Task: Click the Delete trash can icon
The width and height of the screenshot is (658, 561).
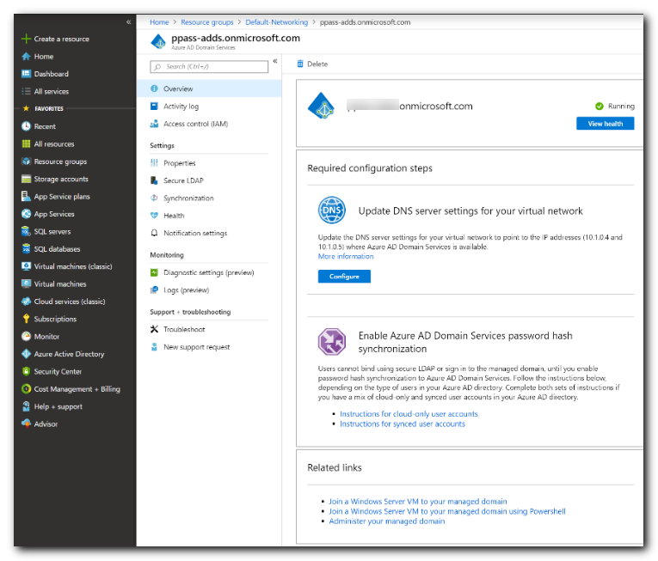Action: pyautogui.click(x=300, y=64)
